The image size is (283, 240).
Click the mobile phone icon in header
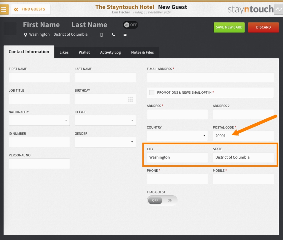coord(102,35)
